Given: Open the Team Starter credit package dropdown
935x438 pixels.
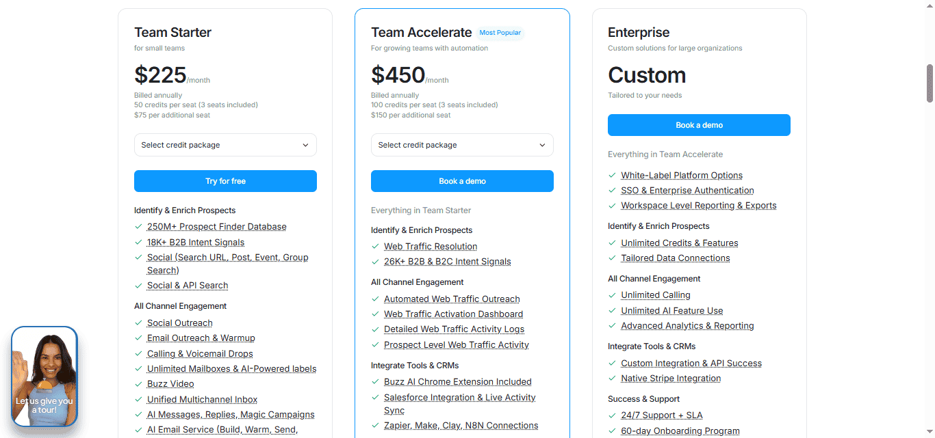Looking at the screenshot, I should 225,145.
